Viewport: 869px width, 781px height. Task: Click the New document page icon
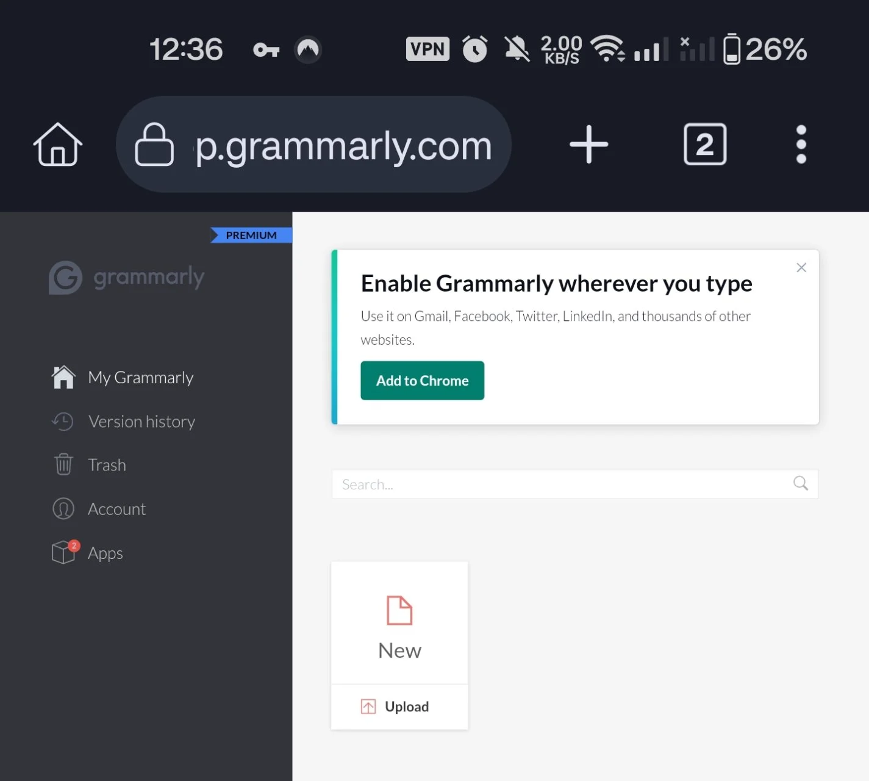[x=399, y=610]
